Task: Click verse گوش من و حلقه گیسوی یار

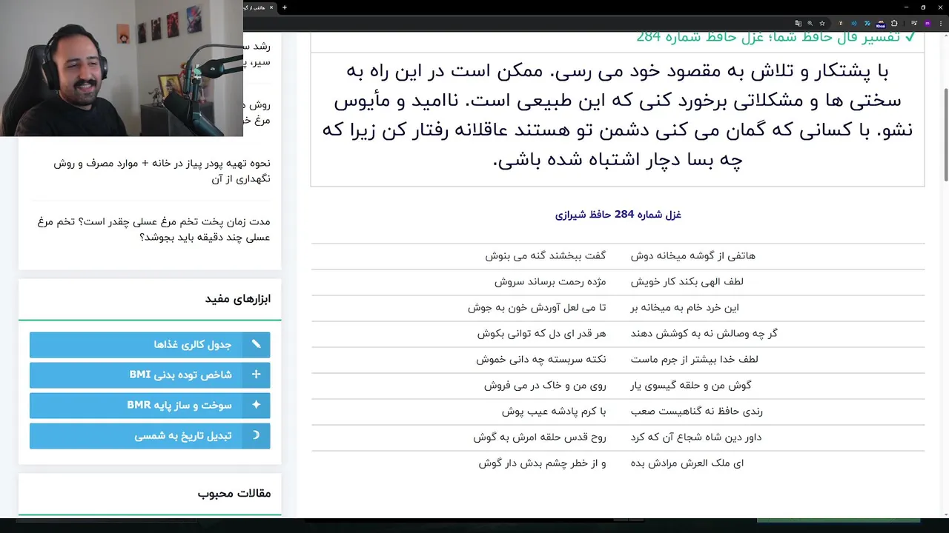Action: coord(691,385)
